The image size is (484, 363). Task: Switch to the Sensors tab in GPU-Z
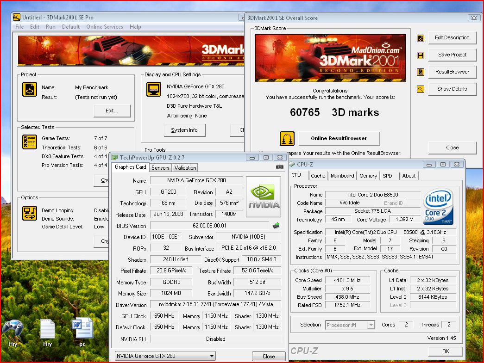click(x=160, y=168)
